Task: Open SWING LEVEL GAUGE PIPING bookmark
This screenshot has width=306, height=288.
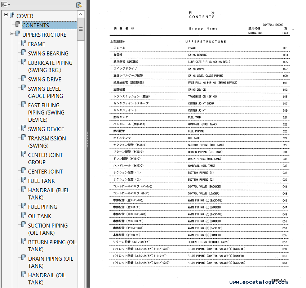Action: pos(45,93)
